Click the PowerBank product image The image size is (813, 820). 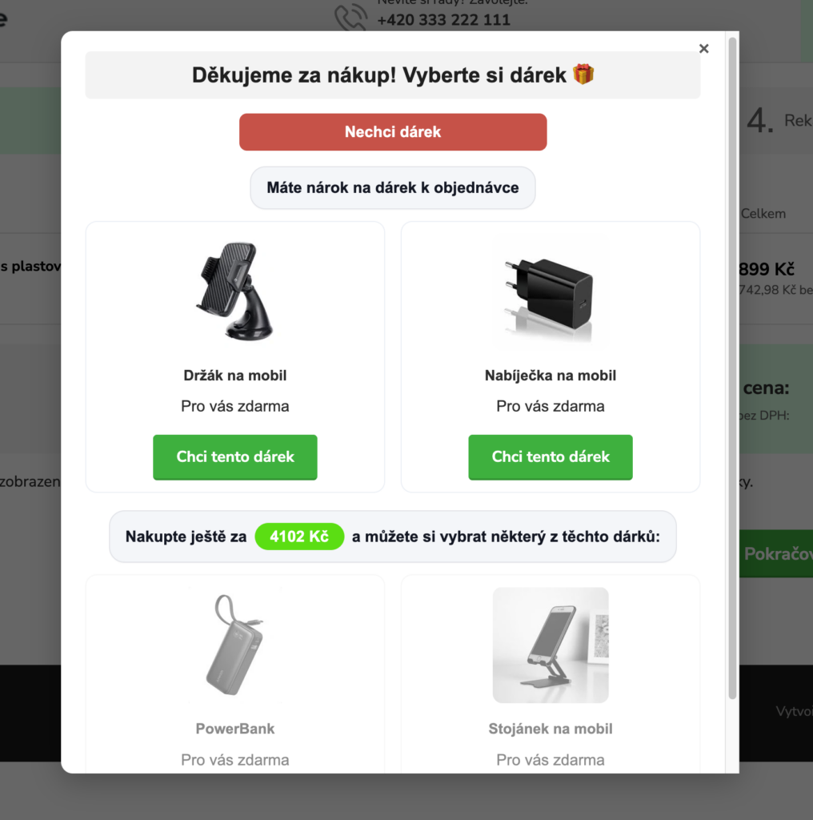[234, 645]
